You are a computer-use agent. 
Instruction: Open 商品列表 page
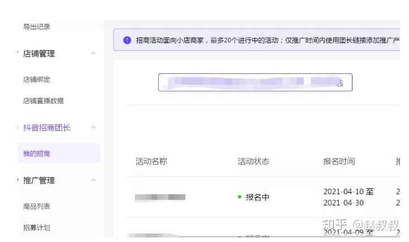tap(37, 206)
